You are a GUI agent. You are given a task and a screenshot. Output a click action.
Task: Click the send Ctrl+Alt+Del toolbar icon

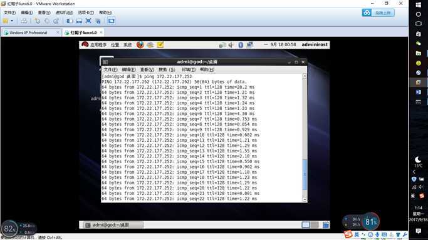(24, 21)
